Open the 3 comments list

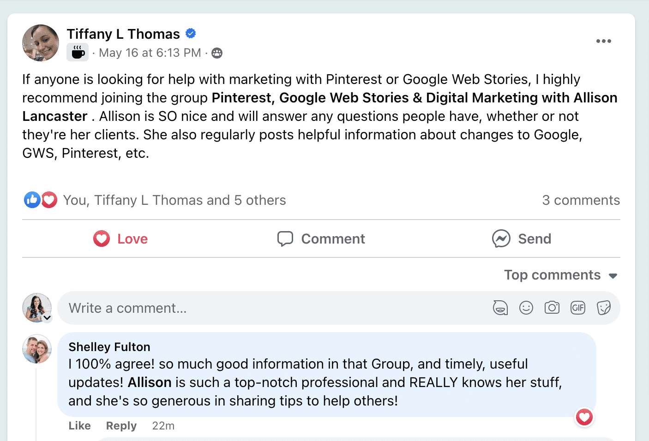[x=581, y=200]
